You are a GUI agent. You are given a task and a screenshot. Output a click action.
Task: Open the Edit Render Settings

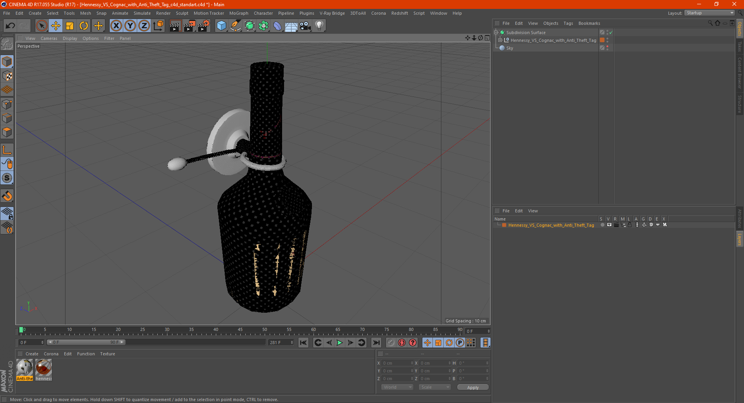(x=204, y=26)
